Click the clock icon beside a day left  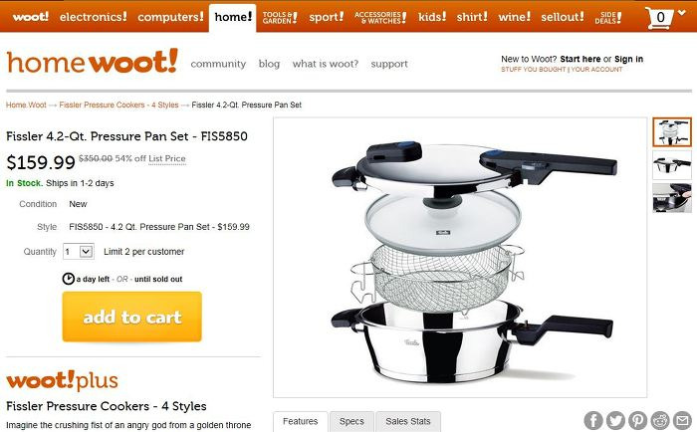68,279
